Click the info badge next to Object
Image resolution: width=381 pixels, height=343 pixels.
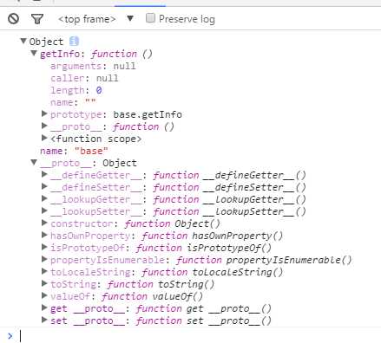point(74,42)
